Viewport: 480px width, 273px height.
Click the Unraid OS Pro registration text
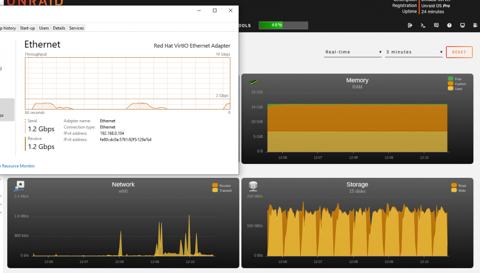pyautogui.click(x=435, y=6)
